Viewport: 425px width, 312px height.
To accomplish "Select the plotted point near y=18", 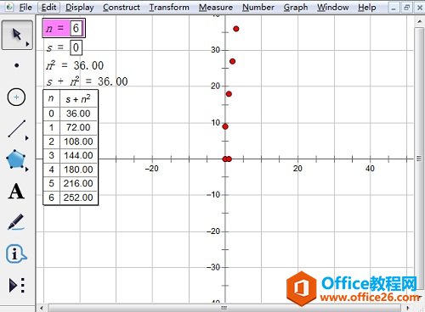I will [229, 94].
